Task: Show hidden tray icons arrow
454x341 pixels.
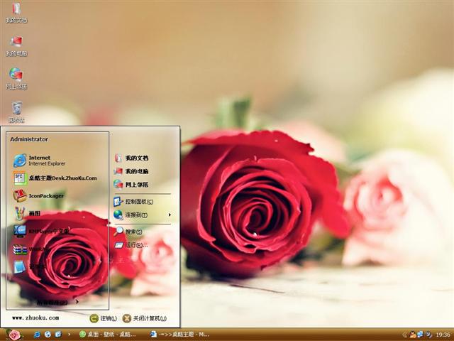Action: pyautogui.click(x=404, y=335)
